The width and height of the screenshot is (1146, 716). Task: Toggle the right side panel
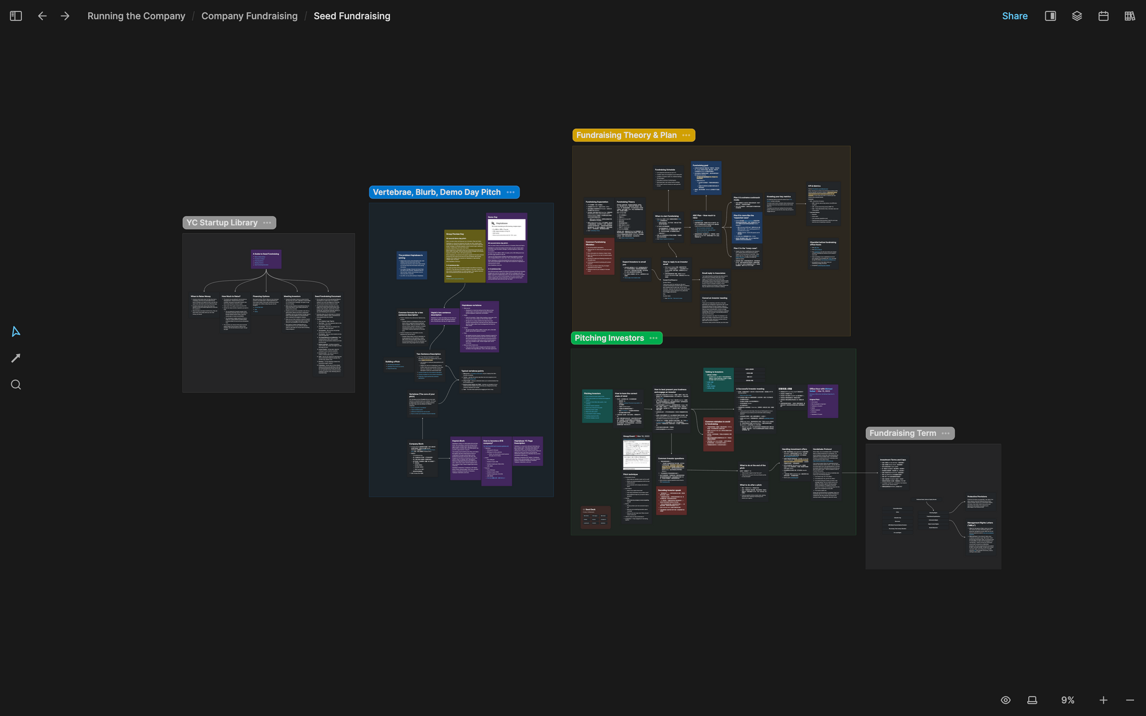(x=1050, y=16)
